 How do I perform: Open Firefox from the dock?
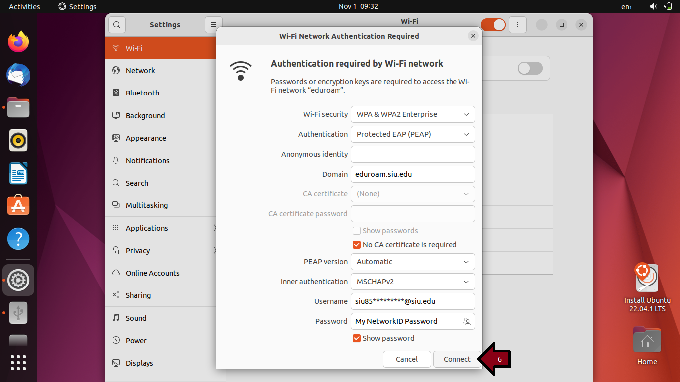click(18, 42)
